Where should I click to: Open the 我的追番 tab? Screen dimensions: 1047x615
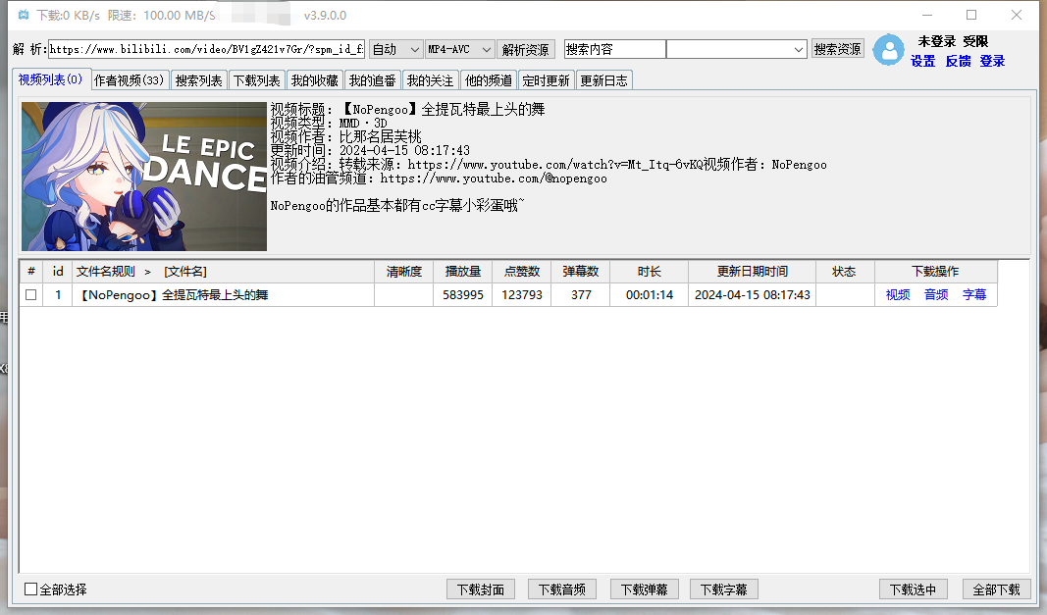pyautogui.click(x=373, y=80)
